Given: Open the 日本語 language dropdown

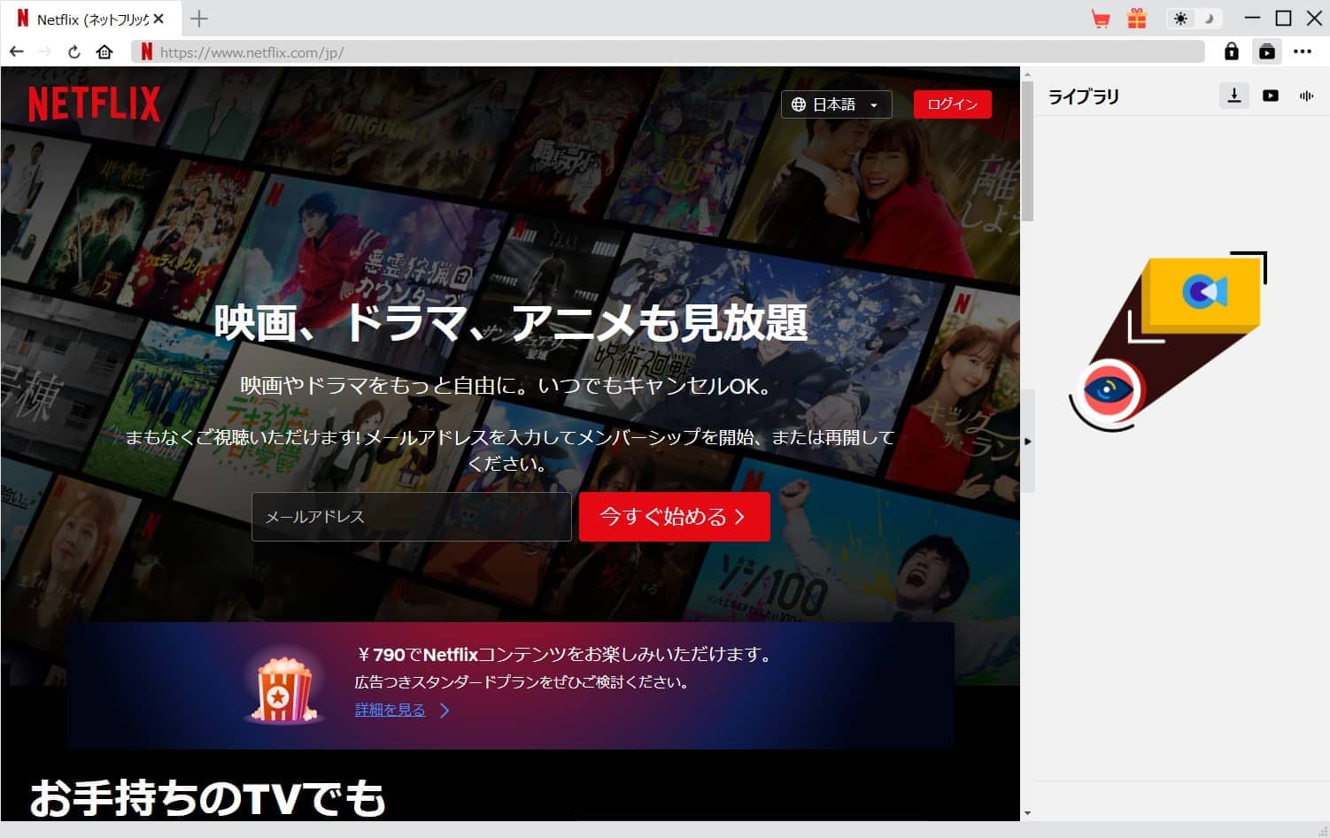Looking at the screenshot, I should (836, 104).
